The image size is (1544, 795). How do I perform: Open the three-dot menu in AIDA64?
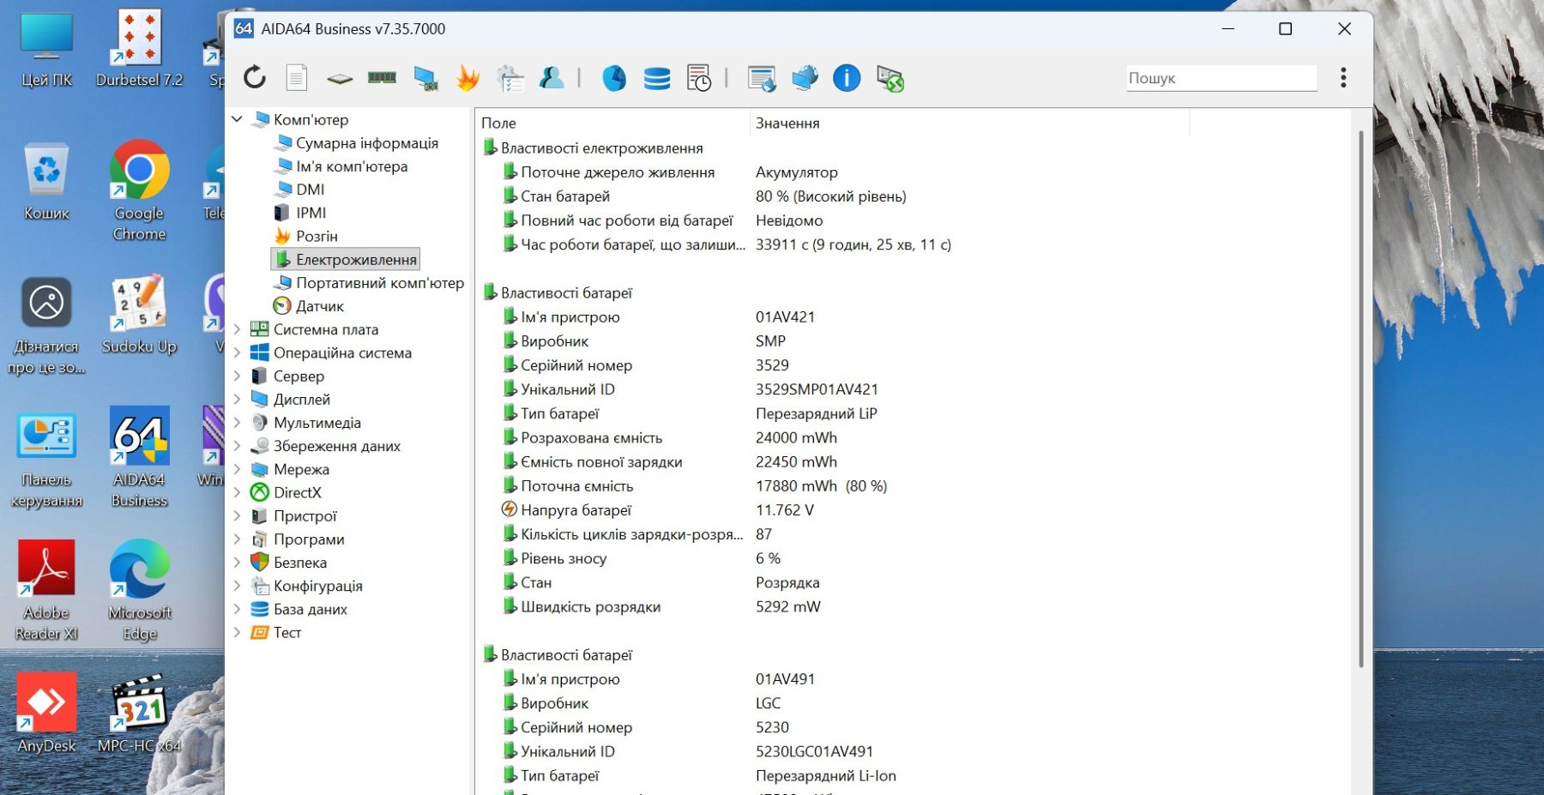click(x=1343, y=78)
